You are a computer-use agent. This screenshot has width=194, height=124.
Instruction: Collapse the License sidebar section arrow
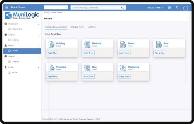tap(39, 35)
